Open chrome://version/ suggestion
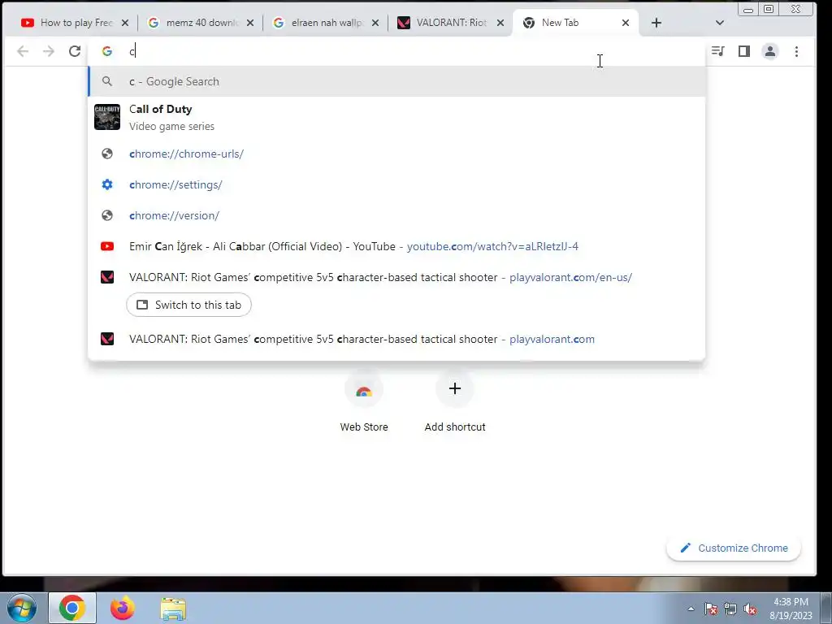 coord(396,215)
